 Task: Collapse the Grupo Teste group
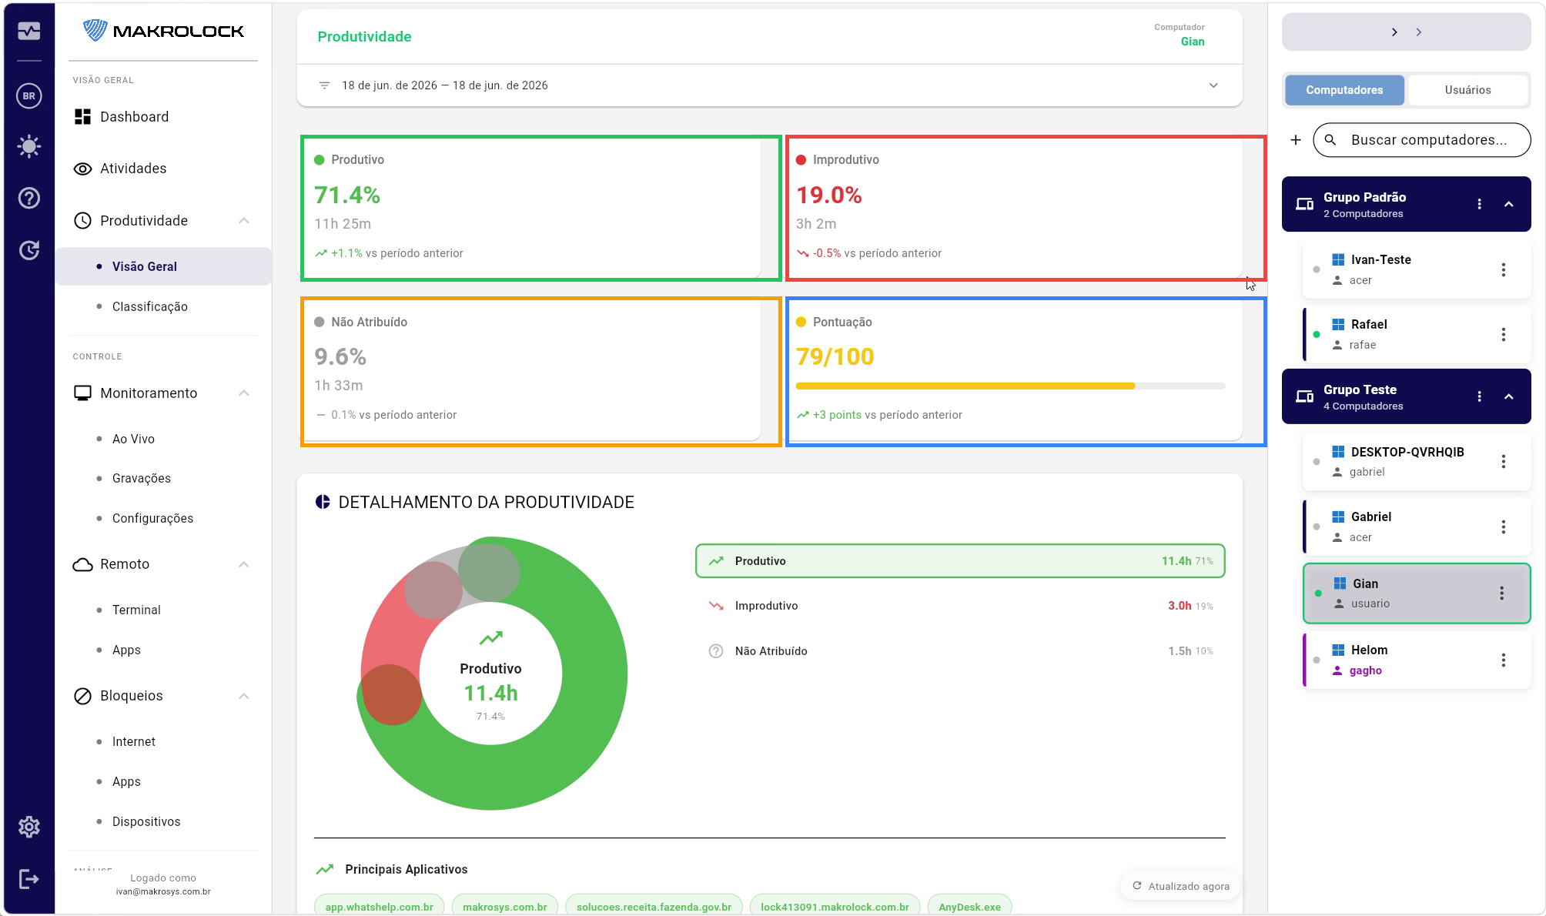(x=1509, y=396)
